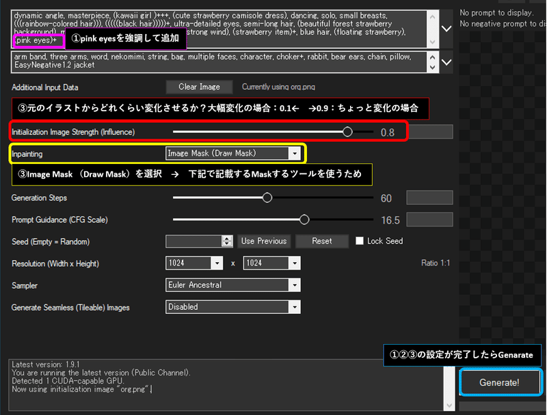Click the 'Latest version: 1.9.1' log line
547x415 pixels.
(x=46, y=364)
